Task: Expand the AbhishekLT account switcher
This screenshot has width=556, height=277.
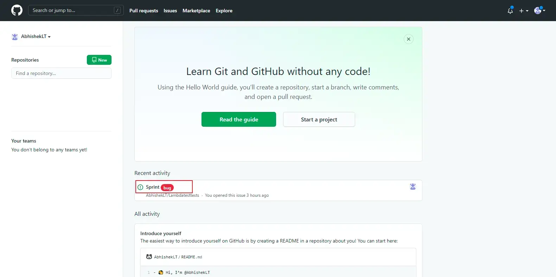Action: pyautogui.click(x=36, y=36)
